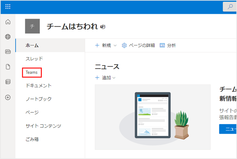The width and height of the screenshot is (237, 159).
Task: Open the globe My sites icon
Action: coord(8,37)
